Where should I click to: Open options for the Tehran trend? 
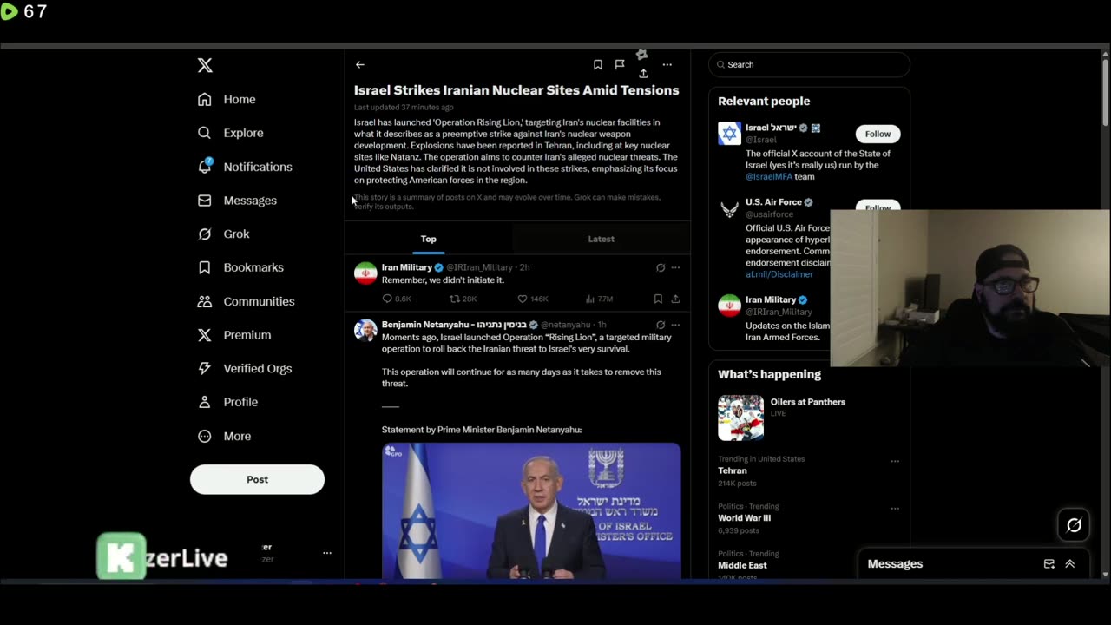[895, 462]
